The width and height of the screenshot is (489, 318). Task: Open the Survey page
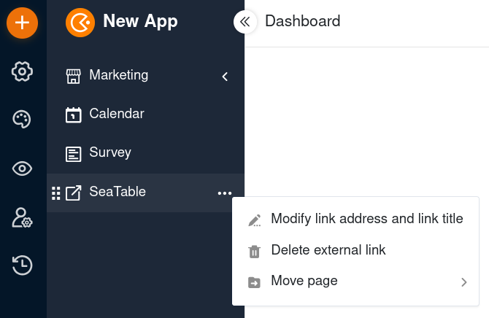click(110, 152)
